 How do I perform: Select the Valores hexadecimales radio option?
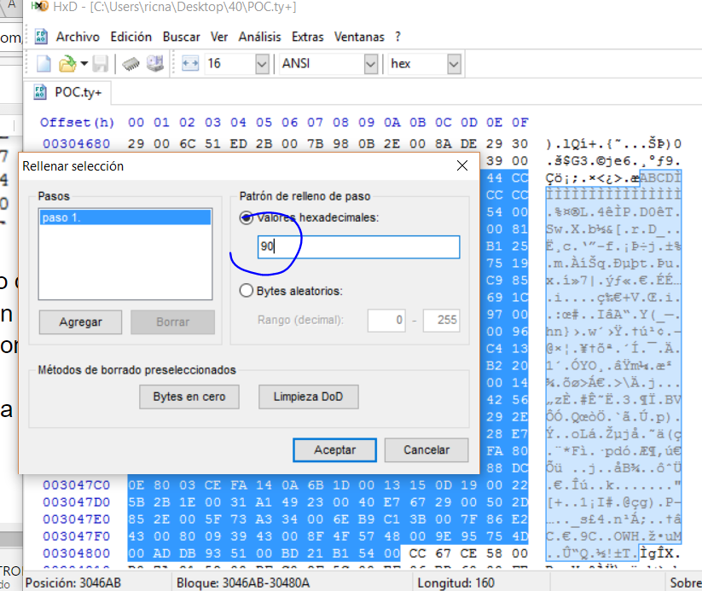coord(247,217)
